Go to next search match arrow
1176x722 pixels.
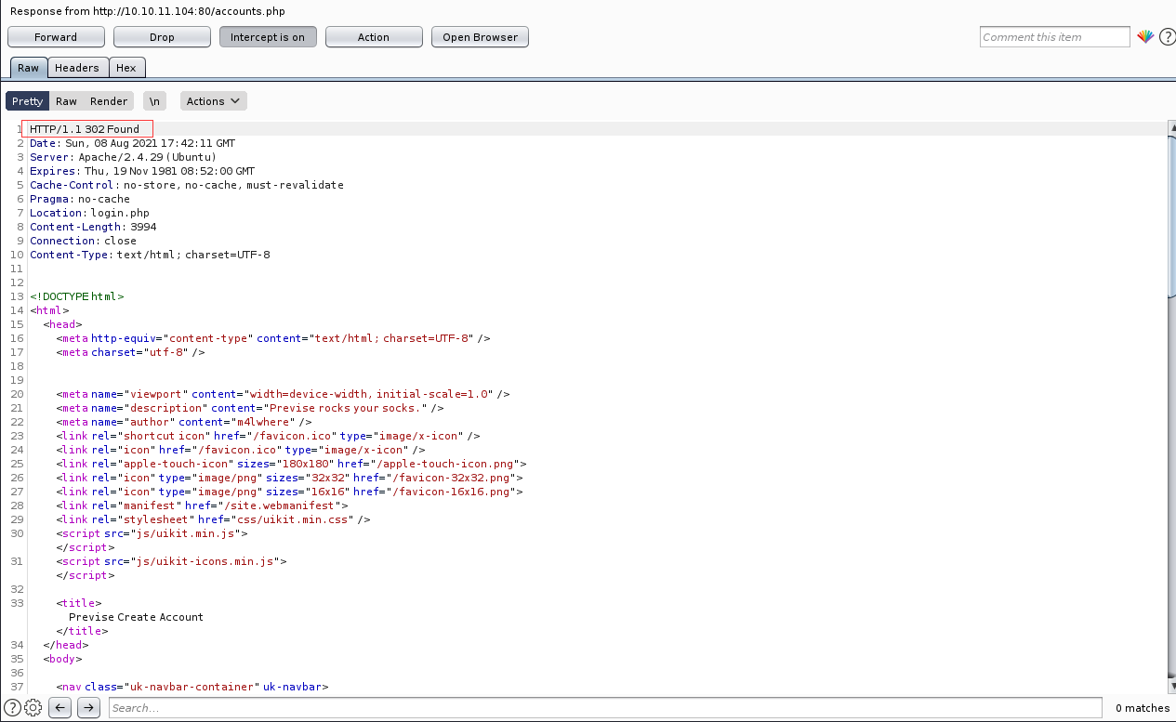pos(88,708)
